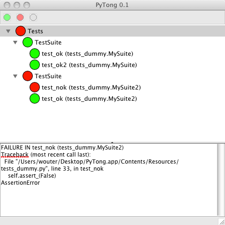This screenshot has height=225, width=225.
Task: Click the red status icon of second TestSuite
Action: pyautogui.click(x=28, y=76)
